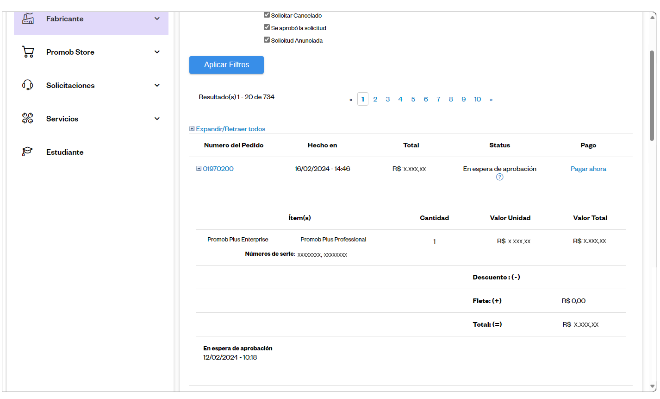Uncheck Solicitud Anunciada checkbox
Screen dimensions: 660x399
[x=267, y=40]
